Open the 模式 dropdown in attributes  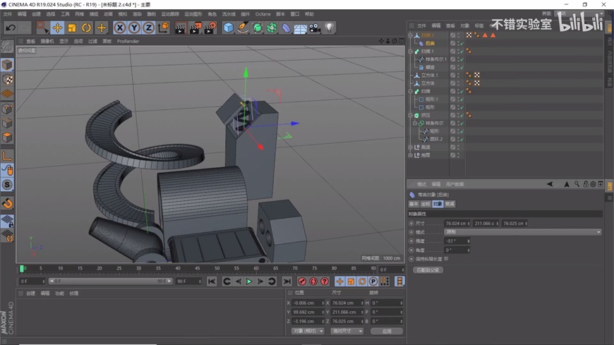coord(522,232)
